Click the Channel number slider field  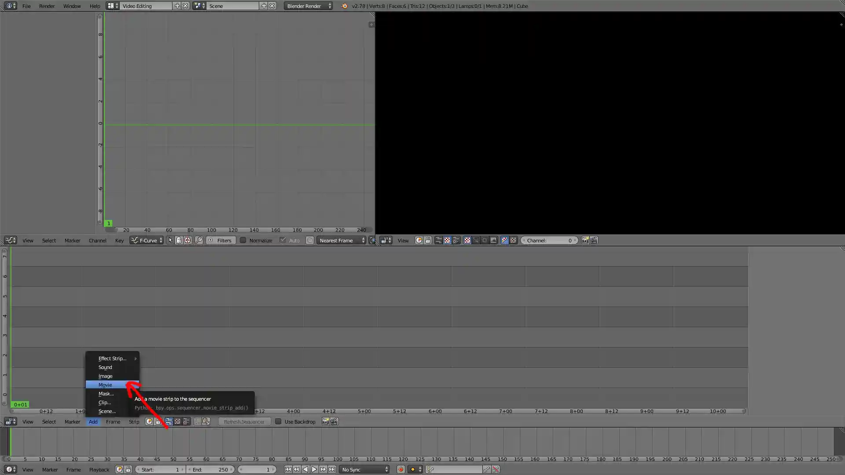(549, 240)
